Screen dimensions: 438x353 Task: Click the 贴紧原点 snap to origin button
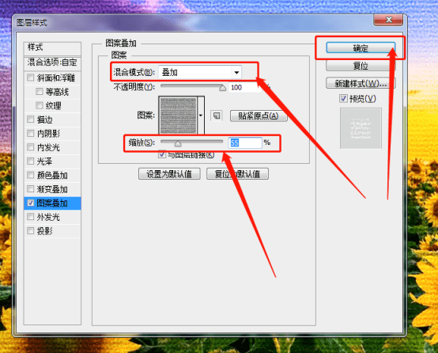[259, 116]
